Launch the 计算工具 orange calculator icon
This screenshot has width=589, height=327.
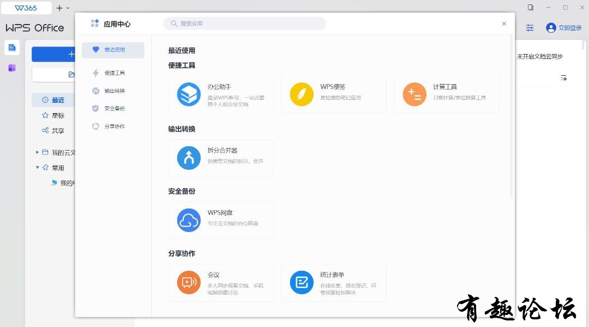click(x=414, y=94)
